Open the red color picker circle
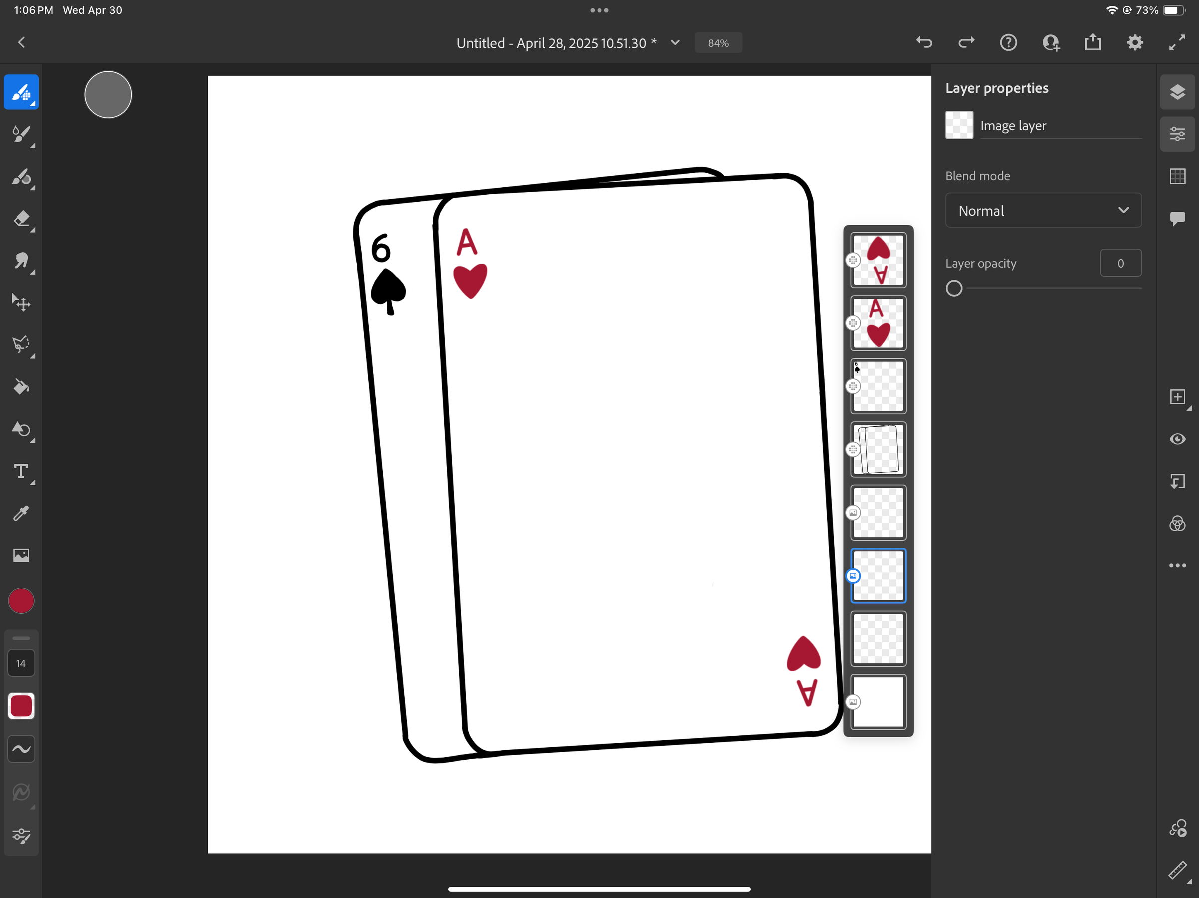The height and width of the screenshot is (898, 1199). point(21,601)
